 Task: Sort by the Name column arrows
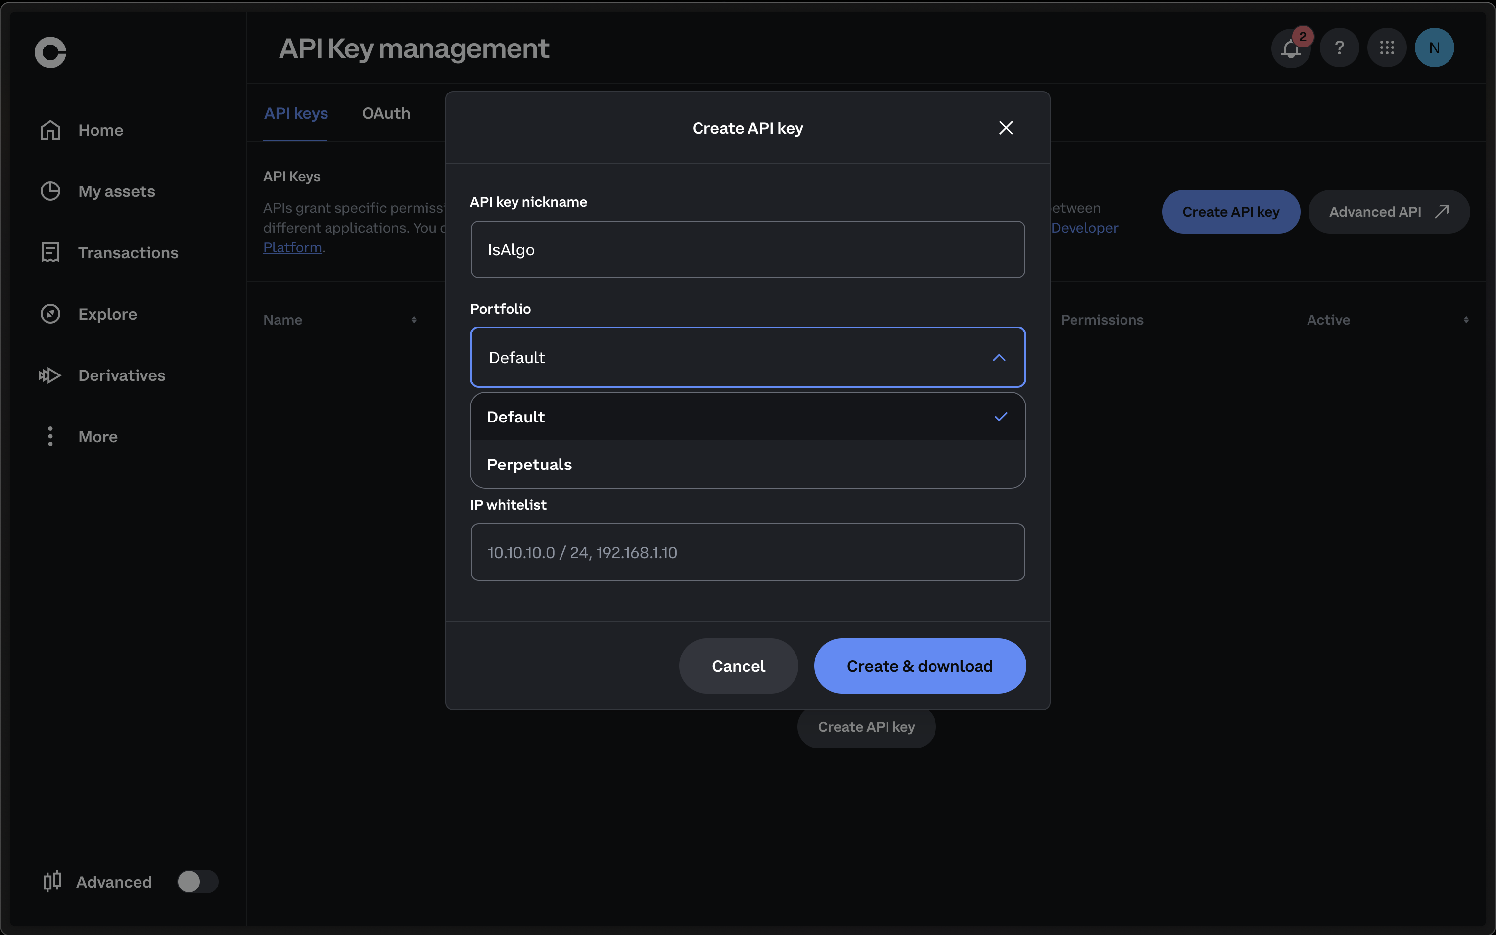point(414,320)
